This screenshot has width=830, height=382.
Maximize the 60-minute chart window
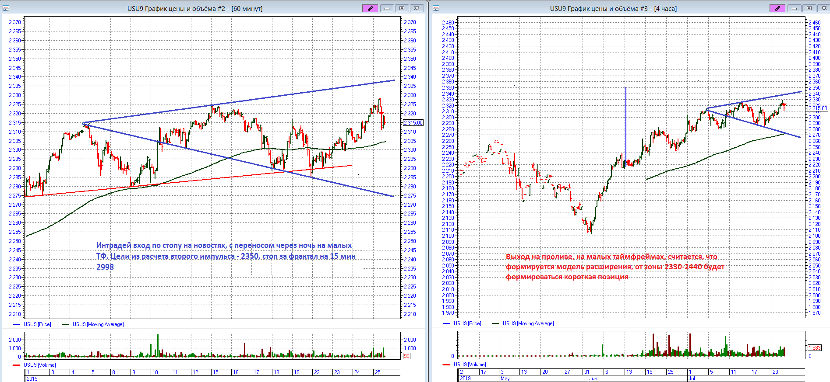402,8
